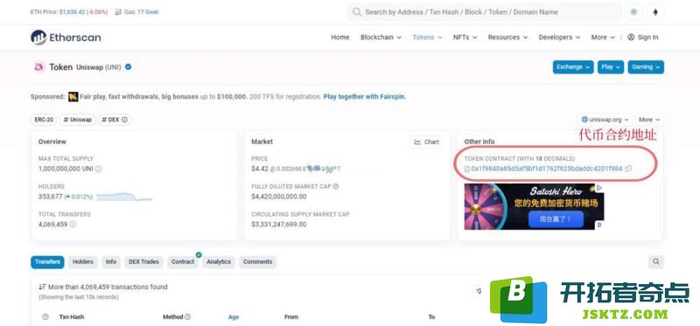Open the token contract address link

point(546,169)
